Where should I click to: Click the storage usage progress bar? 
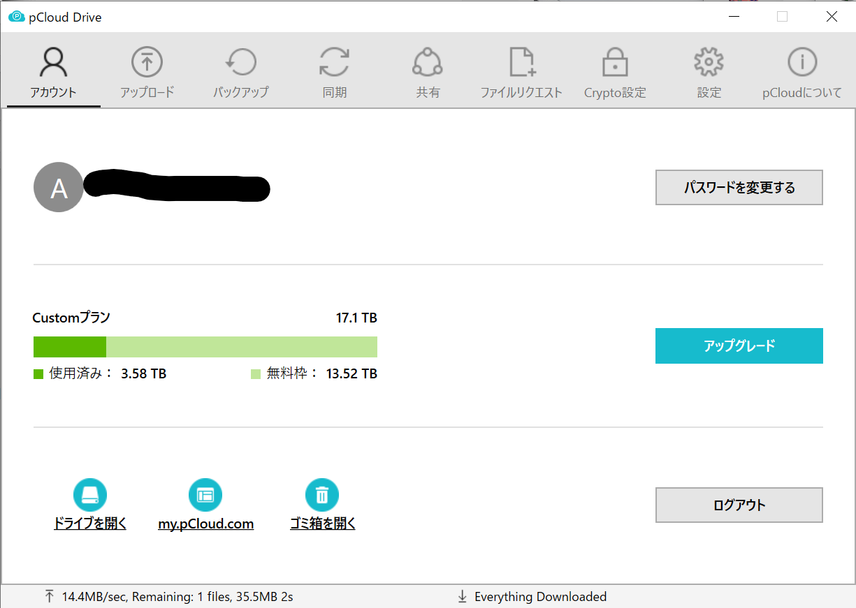[205, 347]
